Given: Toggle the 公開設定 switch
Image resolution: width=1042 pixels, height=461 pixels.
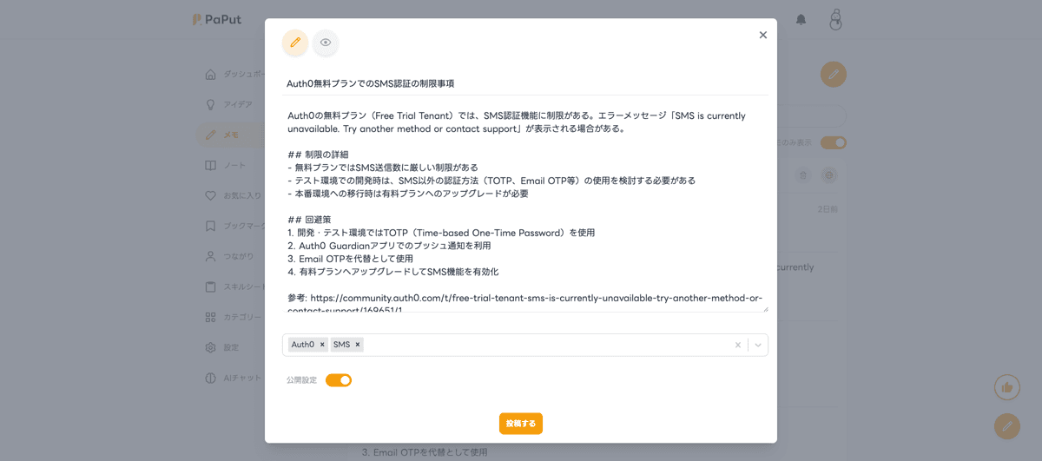Looking at the screenshot, I should tap(339, 380).
